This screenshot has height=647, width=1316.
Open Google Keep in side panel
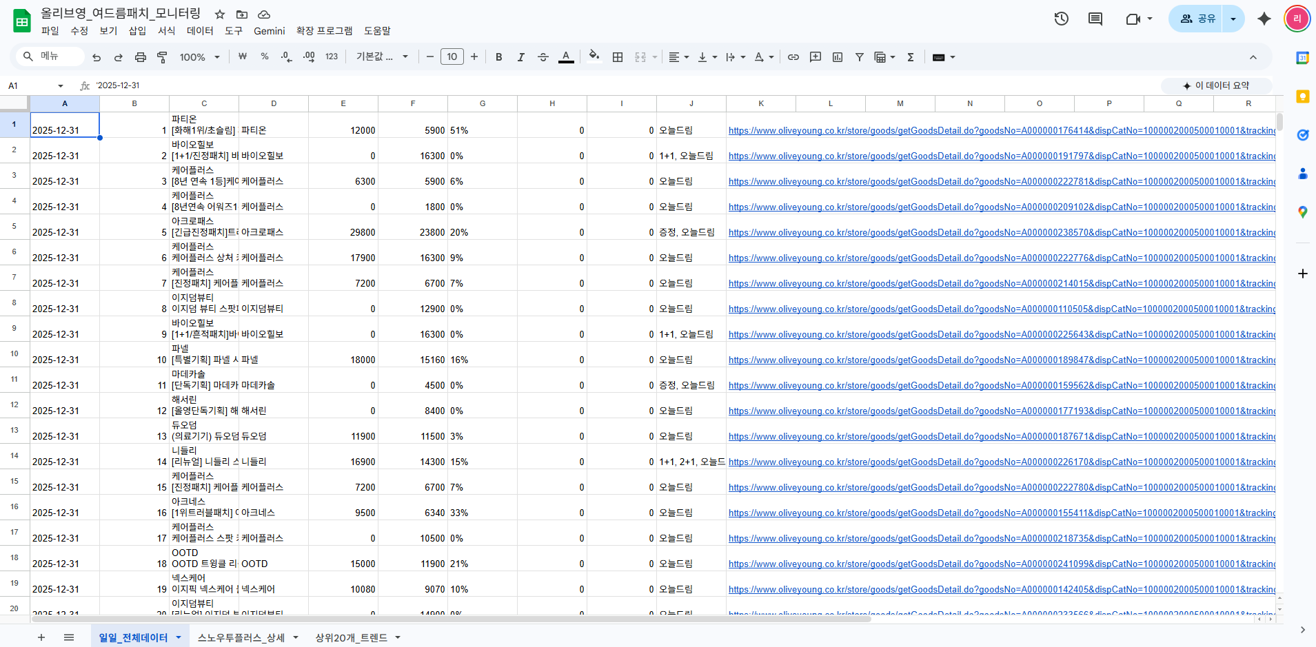[x=1302, y=96]
